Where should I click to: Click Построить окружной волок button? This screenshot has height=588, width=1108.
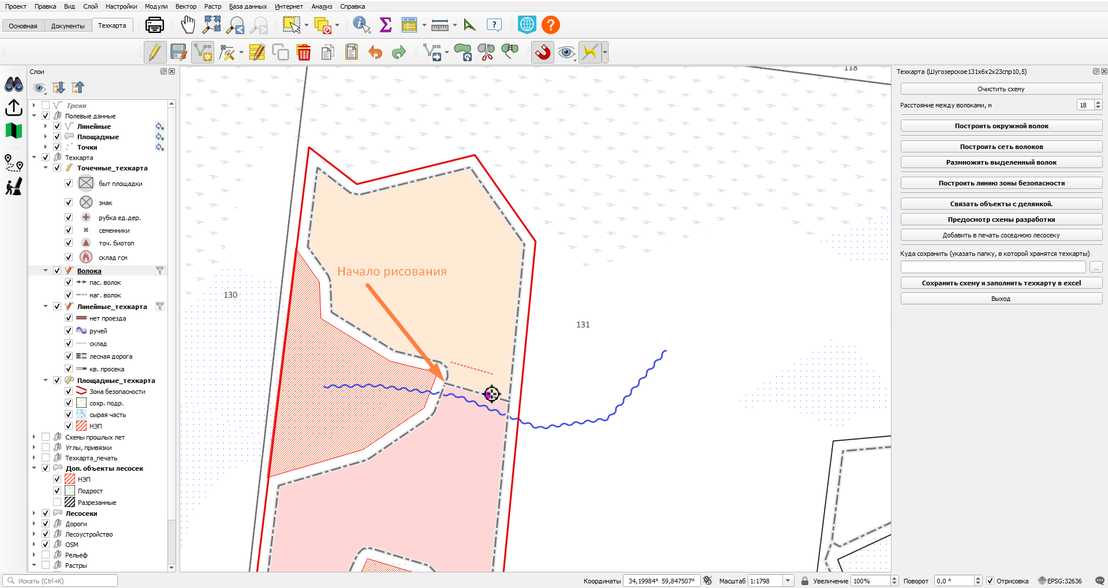pyautogui.click(x=1001, y=126)
